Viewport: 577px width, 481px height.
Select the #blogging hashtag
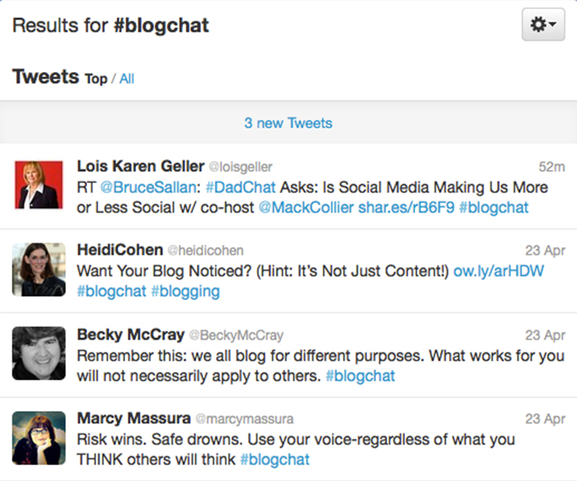pos(185,291)
